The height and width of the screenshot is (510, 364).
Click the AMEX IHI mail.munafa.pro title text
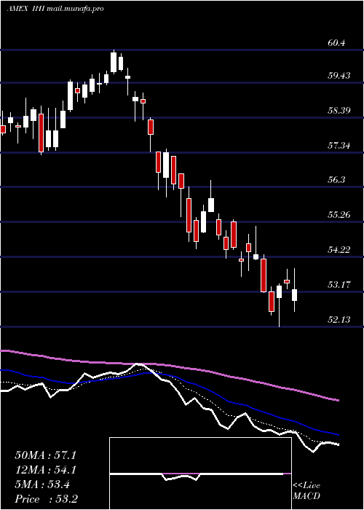pyautogui.click(x=55, y=9)
